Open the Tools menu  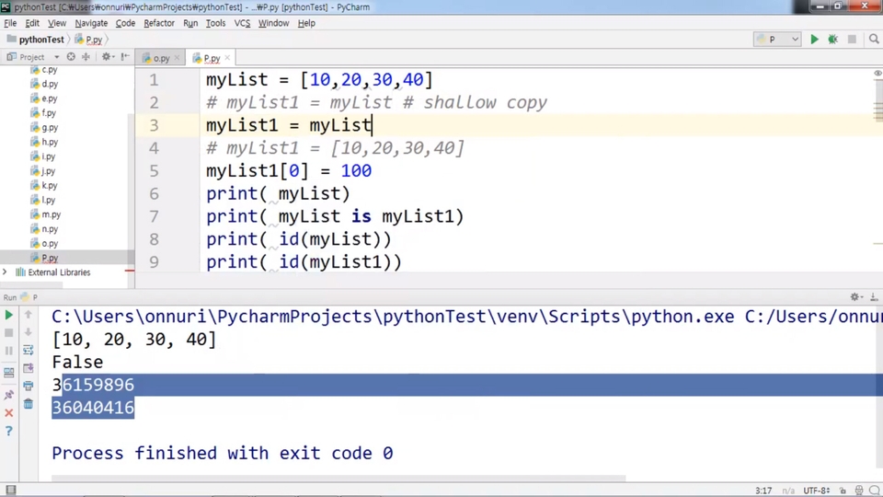[x=215, y=23]
